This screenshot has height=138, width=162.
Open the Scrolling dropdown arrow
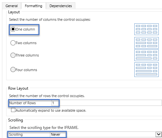click(x=159, y=134)
